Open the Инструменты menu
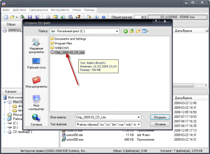Image resolution: width=210 pixels, height=154 pixels. pos(59,10)
